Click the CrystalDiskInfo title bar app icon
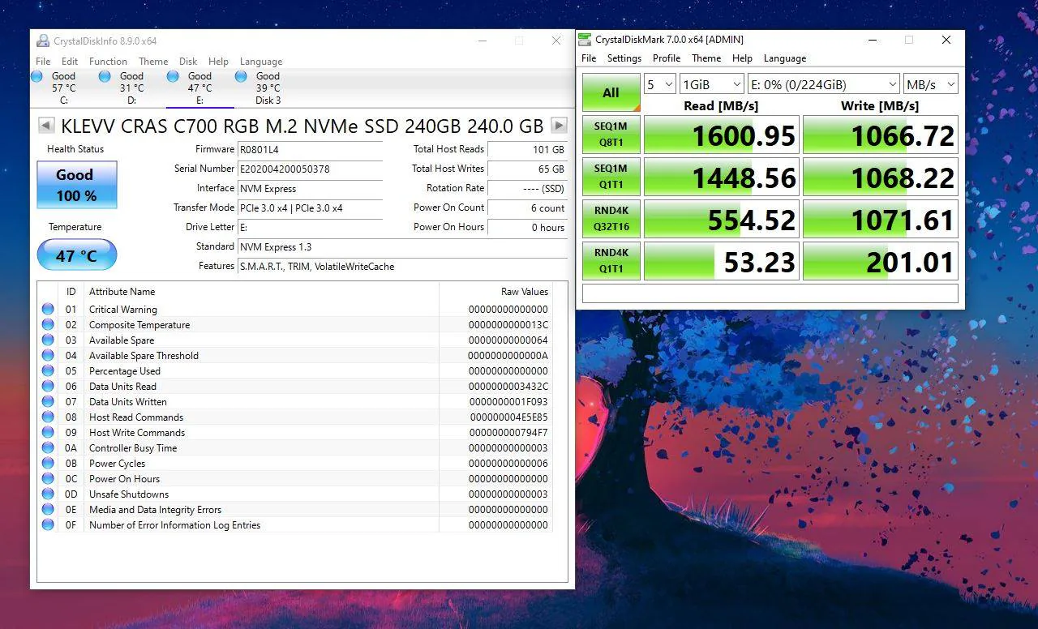The width and height of the screenshot is (1038, 629). [x=43, y=41]
